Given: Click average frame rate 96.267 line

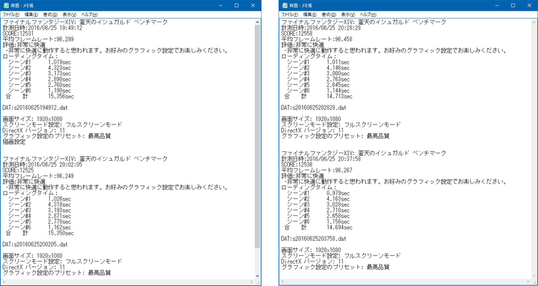Looking at the screenshot, I should [316, 170].
